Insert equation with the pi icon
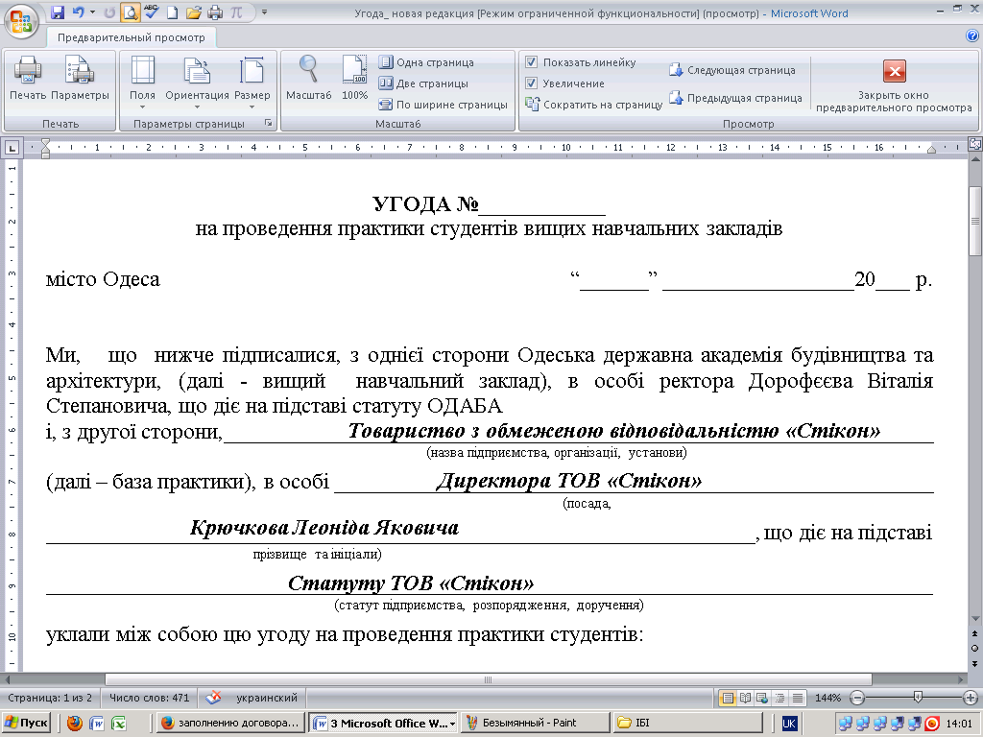Screen dimensions: 983x737 [236, 12]
